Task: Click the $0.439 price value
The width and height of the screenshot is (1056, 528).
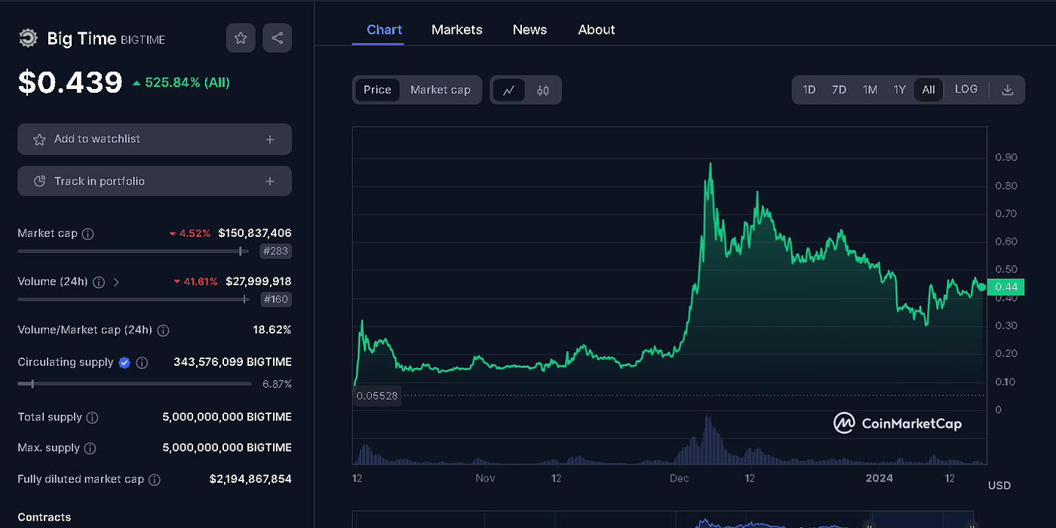Action: click(x=70, y=82)
